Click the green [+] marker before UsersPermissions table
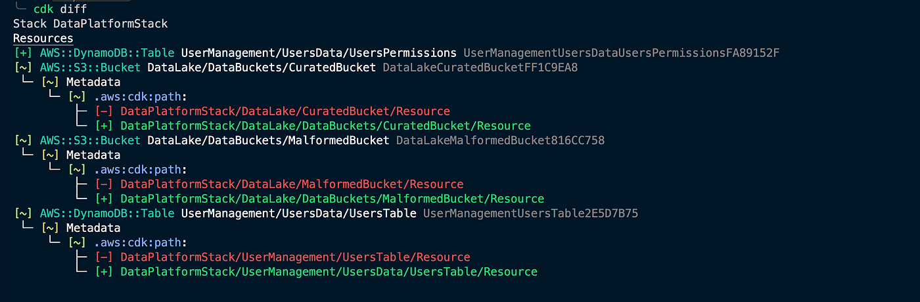The height and width of the screenshot is (302, 920). click(x=23, y=53)
